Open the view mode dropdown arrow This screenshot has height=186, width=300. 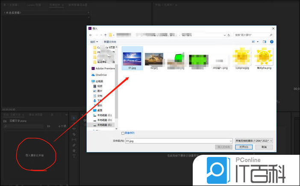tap(258, 41)
